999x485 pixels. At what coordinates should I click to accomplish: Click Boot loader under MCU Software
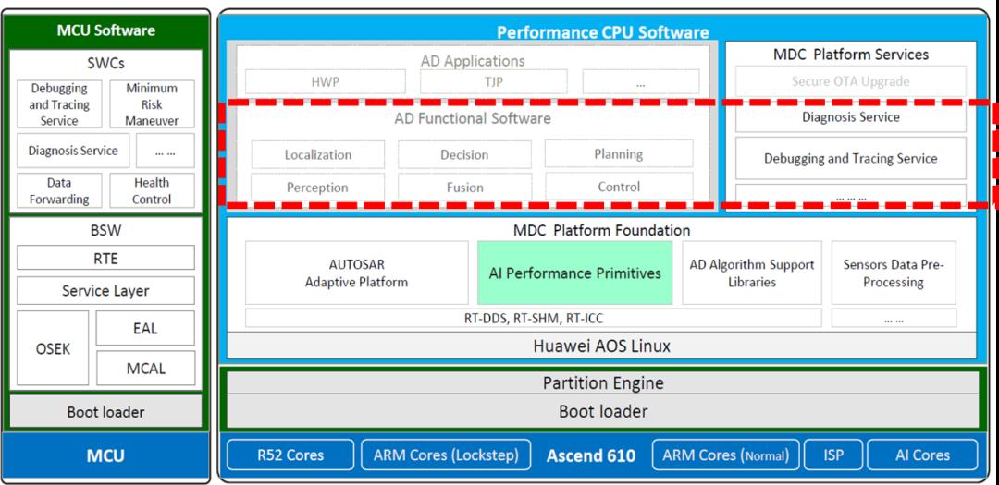[105, 412]
